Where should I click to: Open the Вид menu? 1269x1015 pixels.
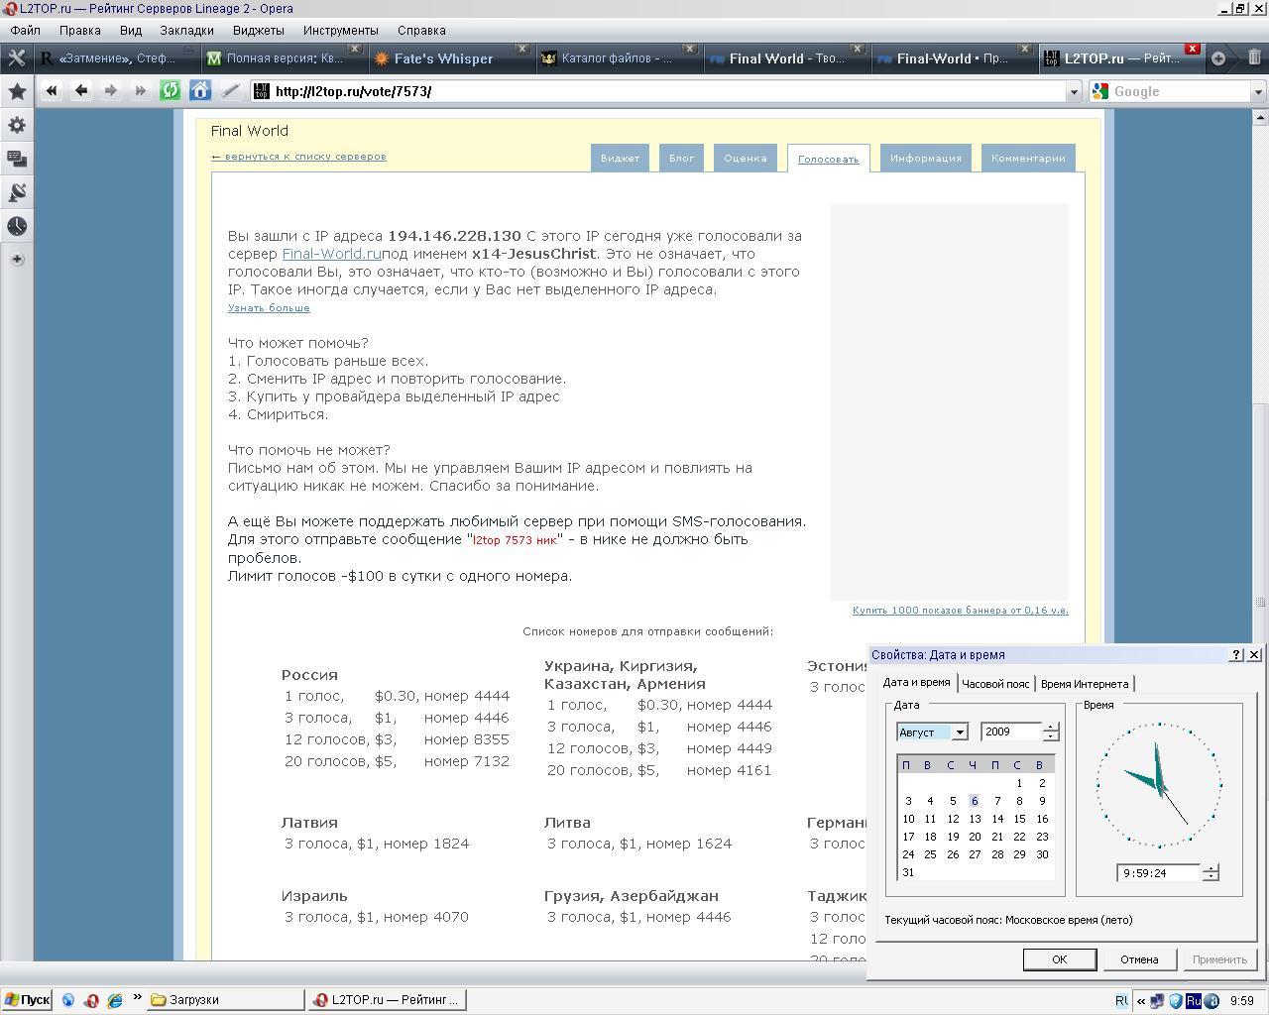click(131, 31)
